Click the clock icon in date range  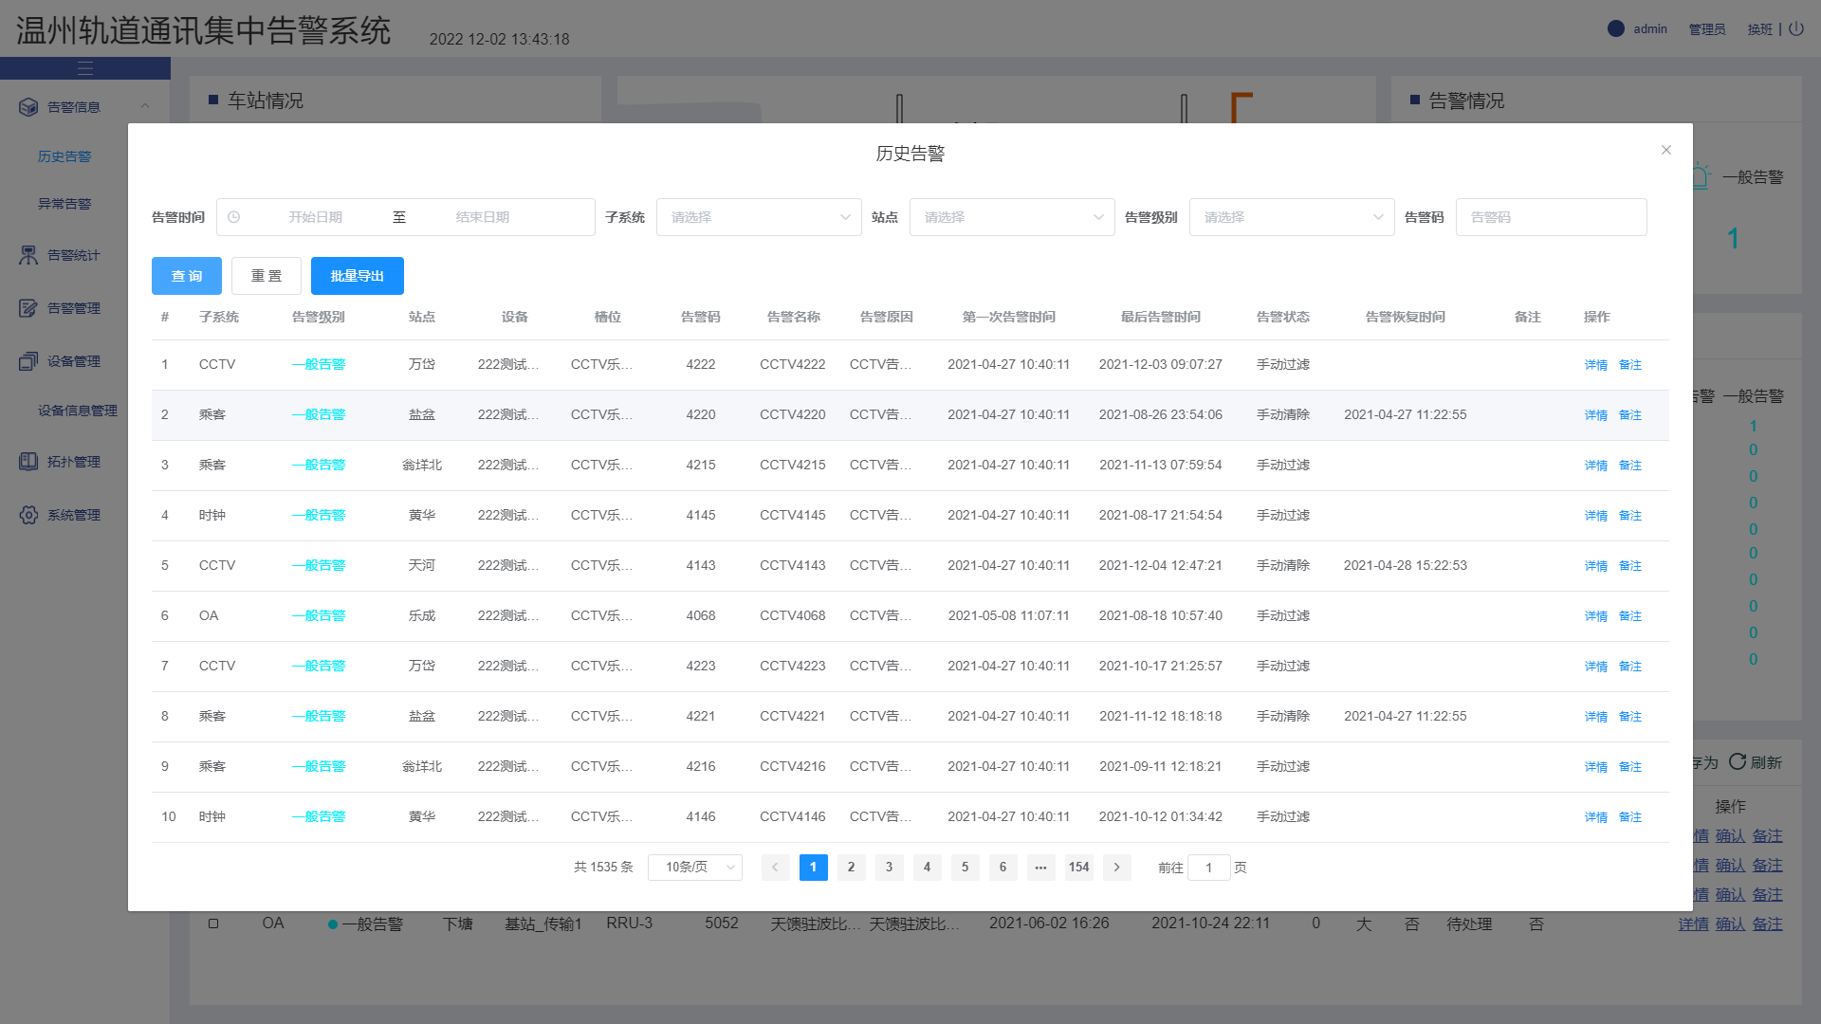pos(234,217)
